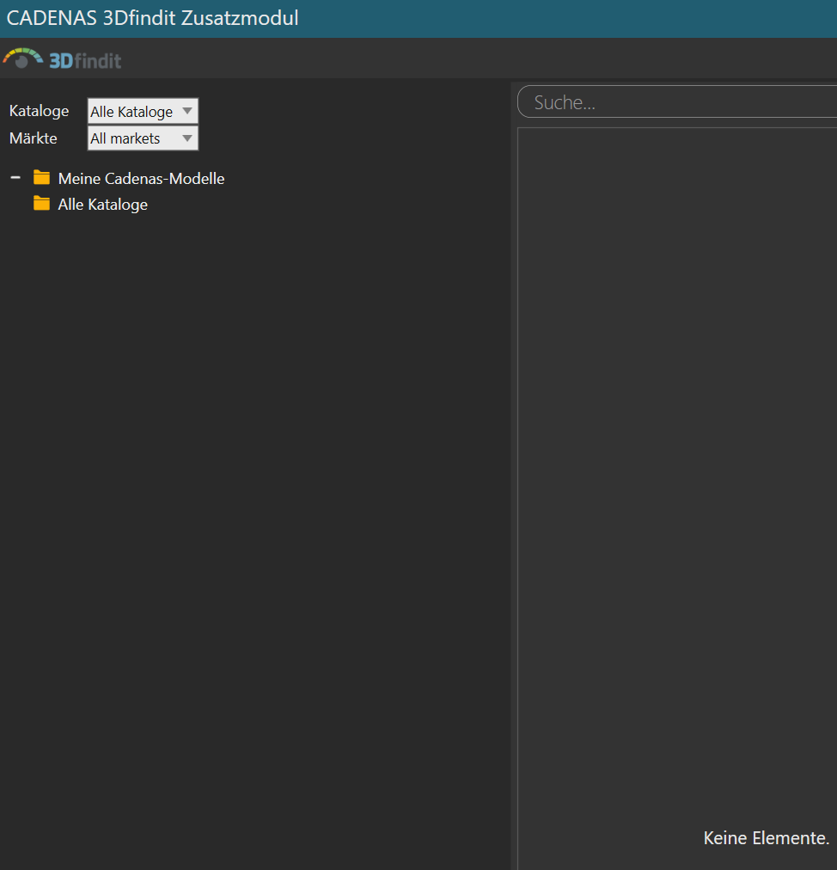Collapse the Meine Cadenas-Modelle tree node
Viewport: 837px width, 870px height.
point(15,178)
